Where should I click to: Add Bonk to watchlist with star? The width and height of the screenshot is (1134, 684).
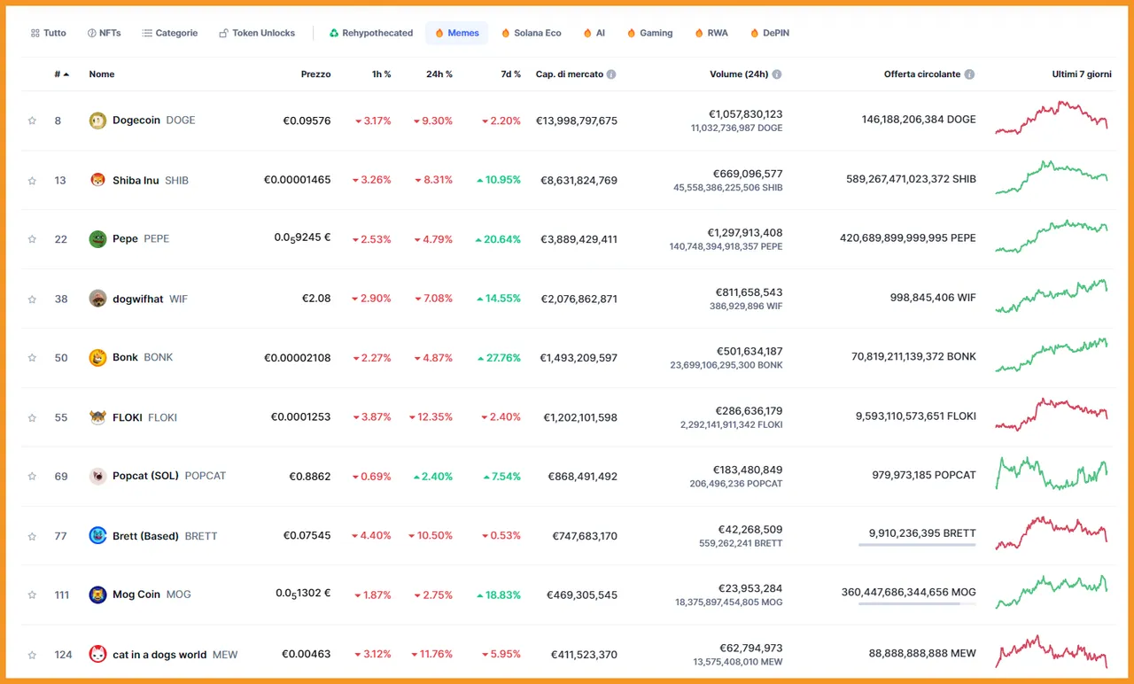coord(32,358)
